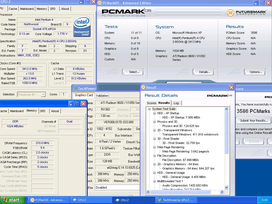Viewport: 272px width, 204px height.
Task: Click the results tree scroll-down arrow
Action: 226,187
